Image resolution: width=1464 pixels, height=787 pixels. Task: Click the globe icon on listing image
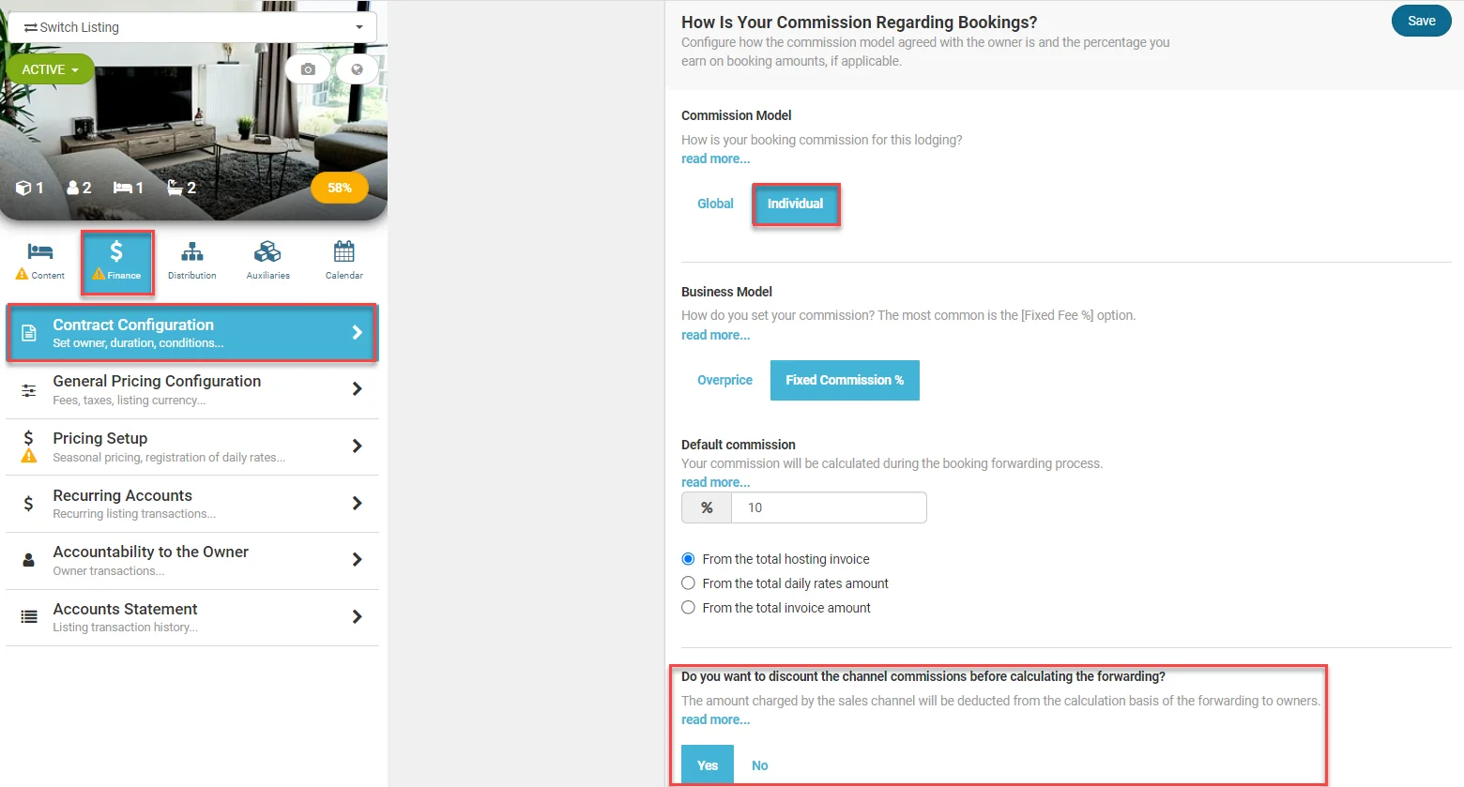pos(357,69)
